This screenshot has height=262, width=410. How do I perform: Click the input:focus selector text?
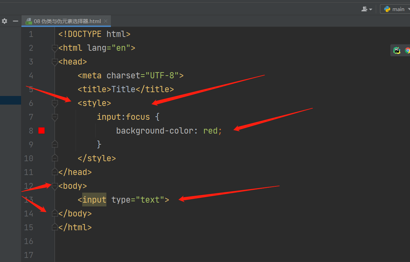click(123, 117)
